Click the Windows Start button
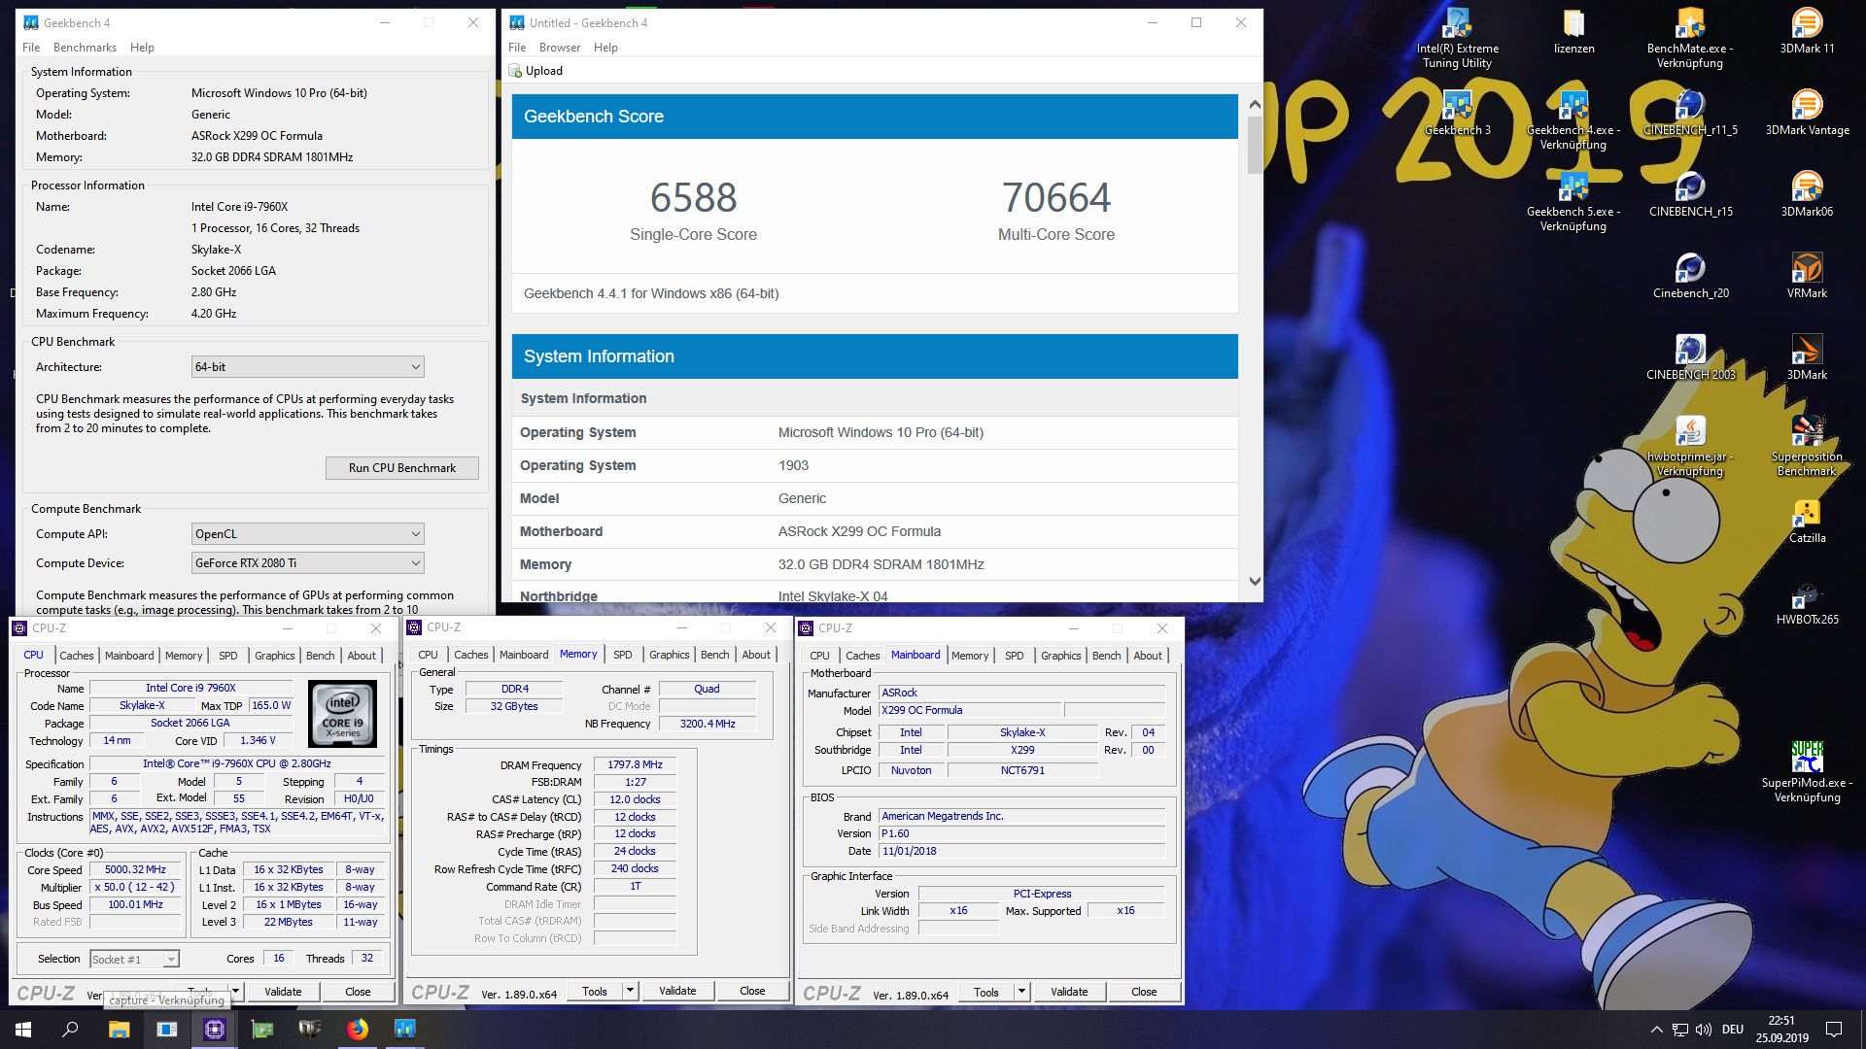 click(23, 1029)
